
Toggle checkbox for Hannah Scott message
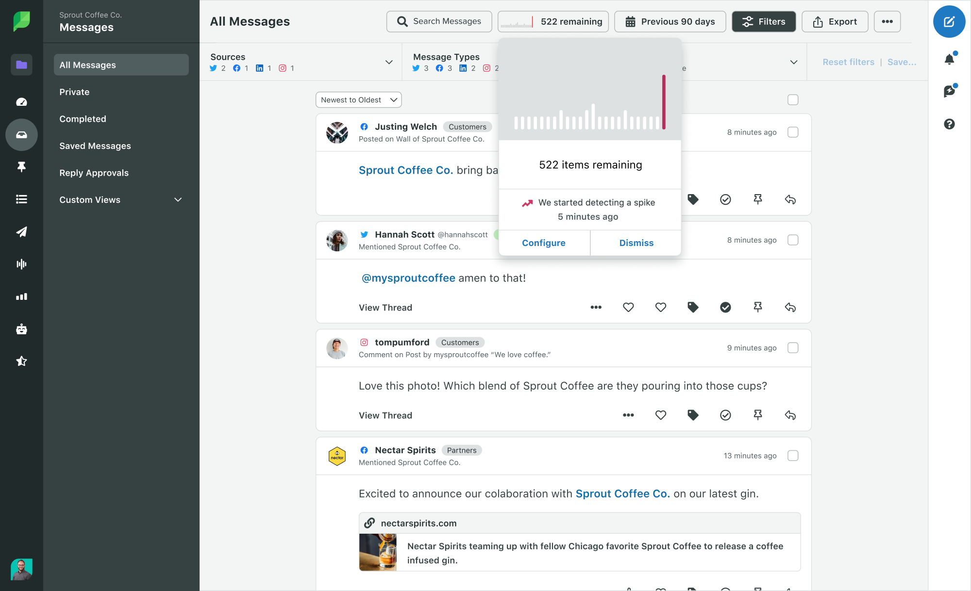(793, 240)
